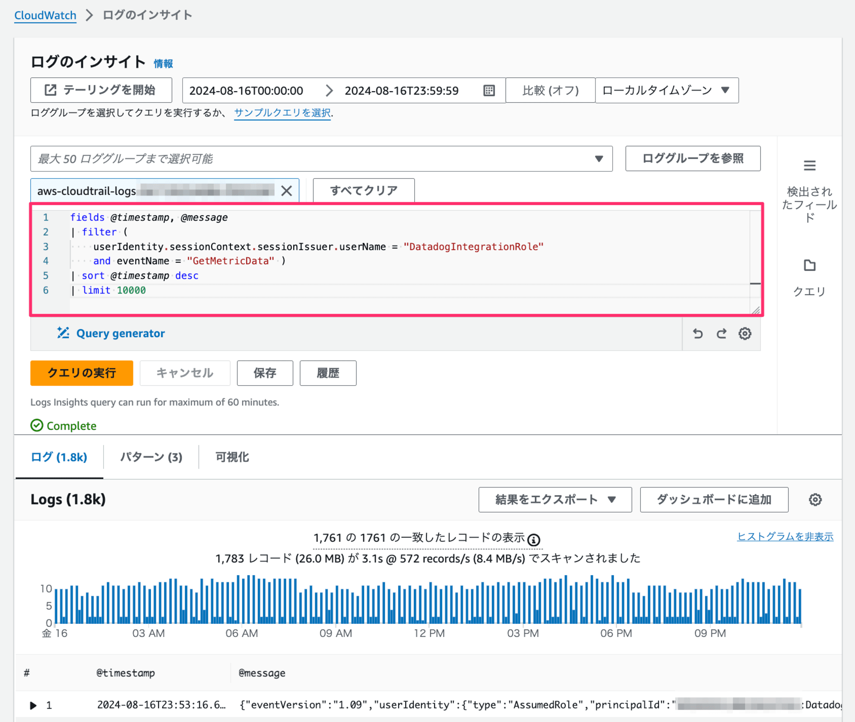
Task: Click the external-link icon in テーリングを開始
Action: (x=50, y=90)
